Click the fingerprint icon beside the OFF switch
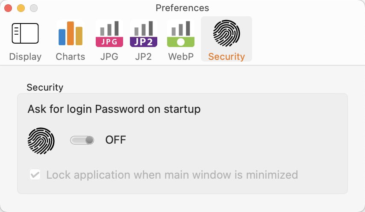The height and width of the screenshot is (212, 365). (41, 141)
